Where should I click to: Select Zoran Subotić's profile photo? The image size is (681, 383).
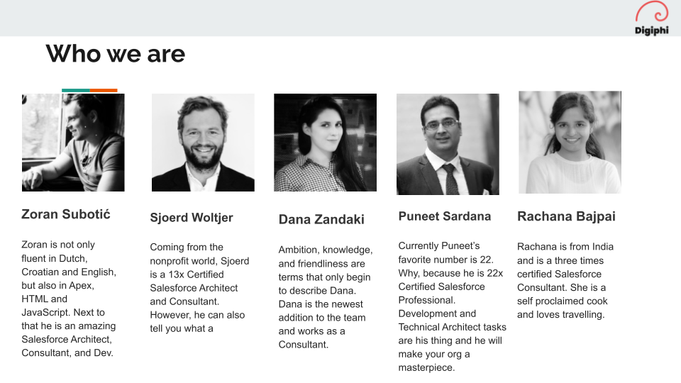(x=73, y=143)
